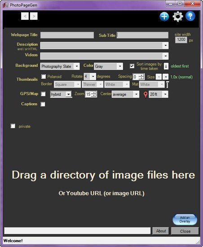Decrease thumbnail size with minus button
This screenshot has height=247, width=203.
tap(159, 77)
